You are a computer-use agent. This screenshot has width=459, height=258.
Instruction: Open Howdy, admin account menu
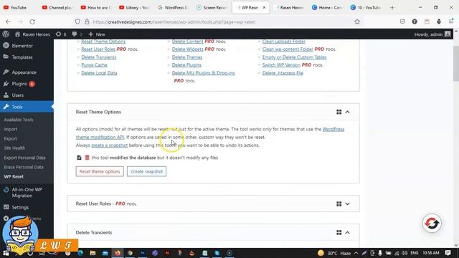point(432,34)
